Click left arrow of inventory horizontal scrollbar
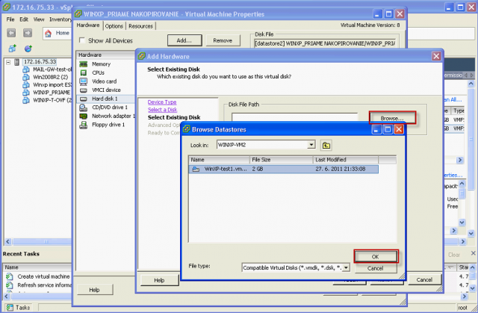The image size is (478, 313). pos(8,242)
